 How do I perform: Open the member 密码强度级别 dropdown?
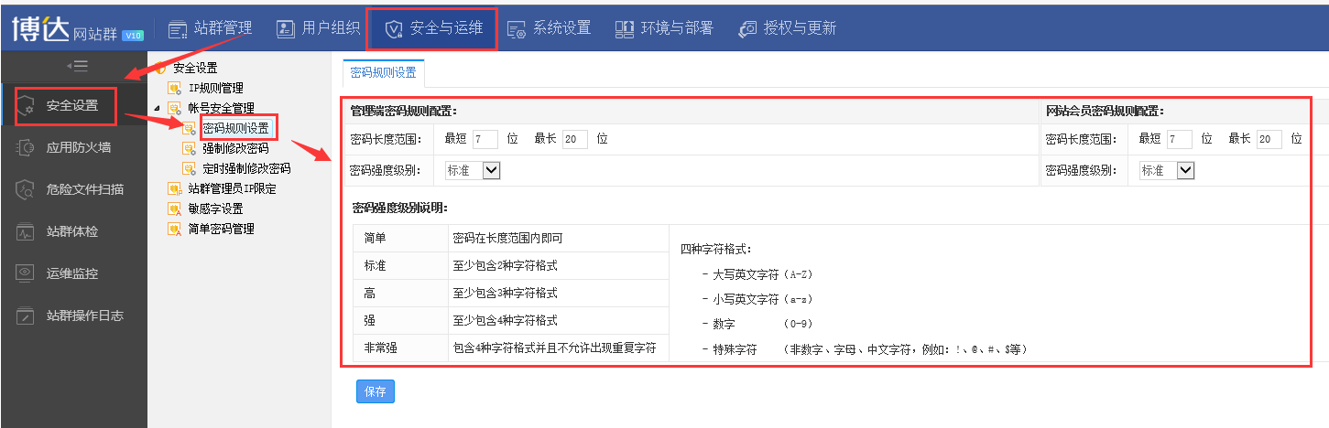[x=1167, y=170]
